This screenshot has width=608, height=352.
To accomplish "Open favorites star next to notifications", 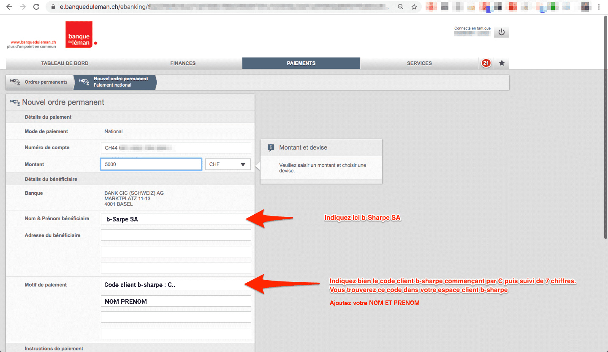I will pyautogui.click(x=502, y=63).
